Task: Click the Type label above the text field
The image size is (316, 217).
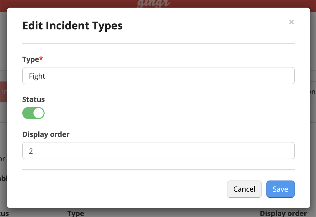Action: click(x=30, y=60)
